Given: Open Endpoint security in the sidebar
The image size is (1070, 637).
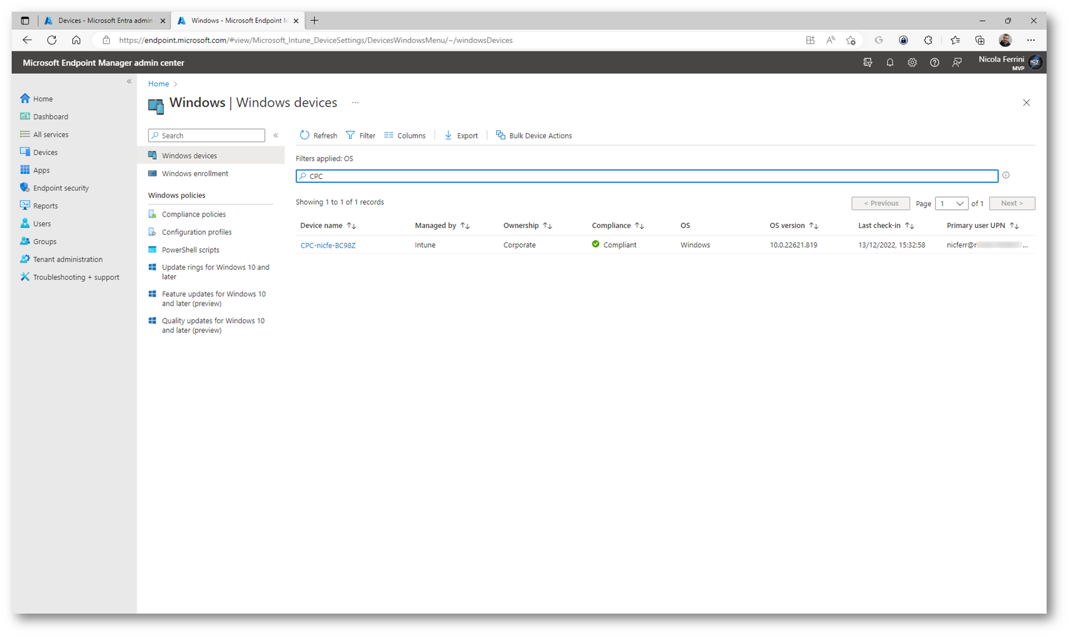Looking at the screenshot, I should (61, 188).
